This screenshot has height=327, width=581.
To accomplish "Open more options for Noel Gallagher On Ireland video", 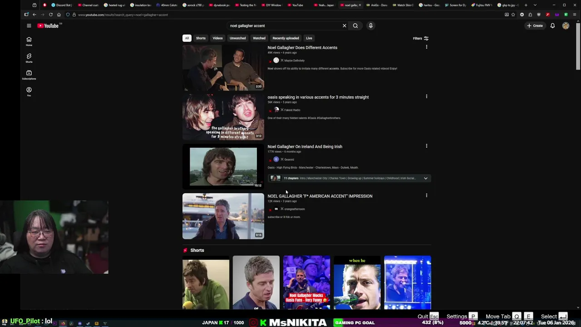I will tap(426, 146).
